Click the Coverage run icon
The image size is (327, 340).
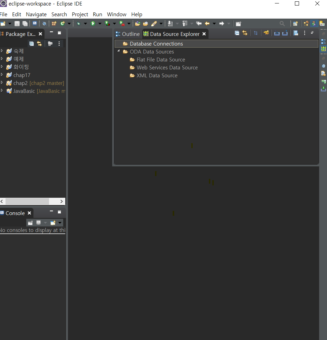(107, 23)
